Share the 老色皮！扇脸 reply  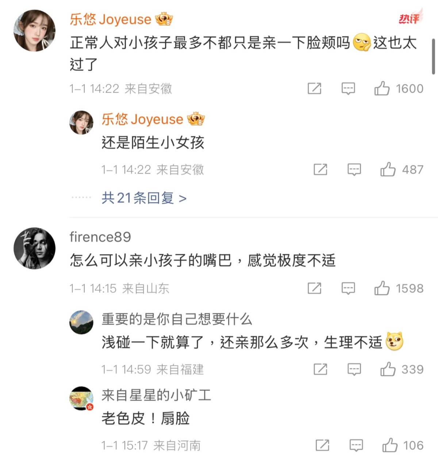point(322,445)
